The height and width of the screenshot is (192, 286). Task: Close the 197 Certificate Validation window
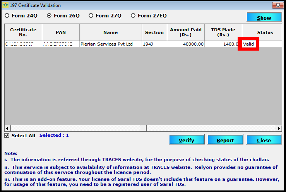tap(278, 5)
